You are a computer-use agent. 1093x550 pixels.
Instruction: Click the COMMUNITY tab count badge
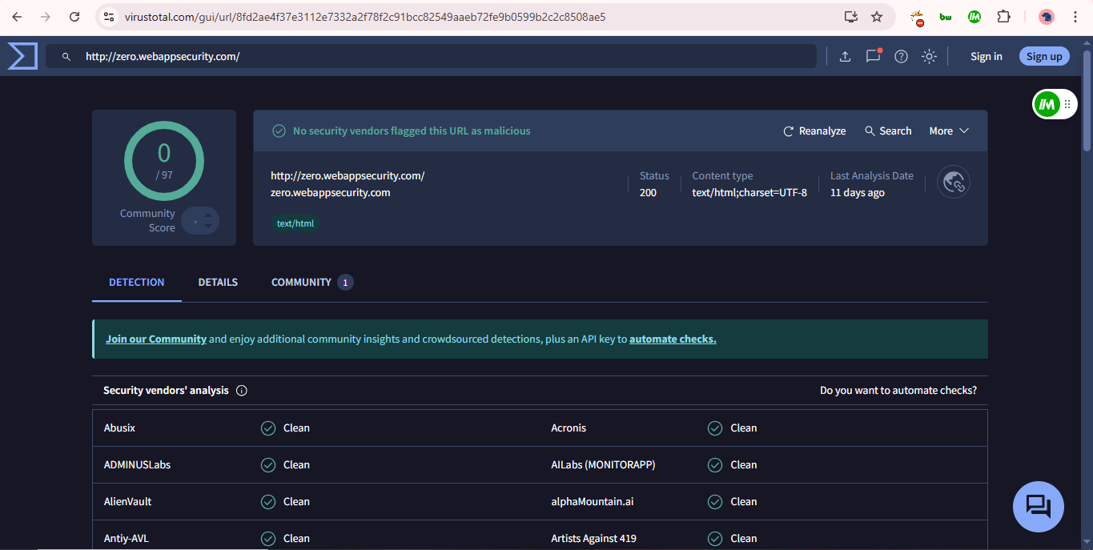click(345, 283)
